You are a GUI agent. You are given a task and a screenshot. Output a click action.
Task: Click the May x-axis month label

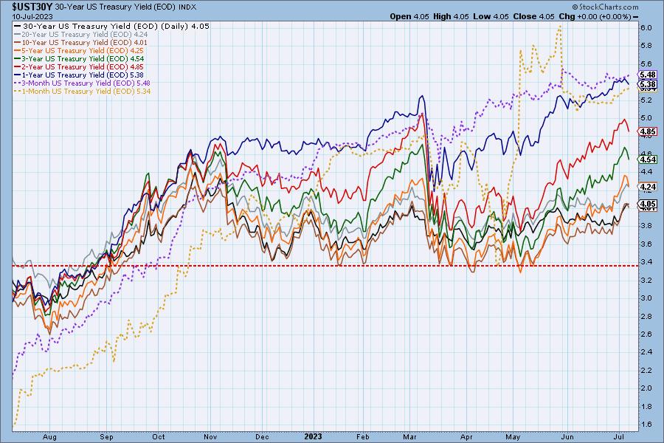(513, 437)
